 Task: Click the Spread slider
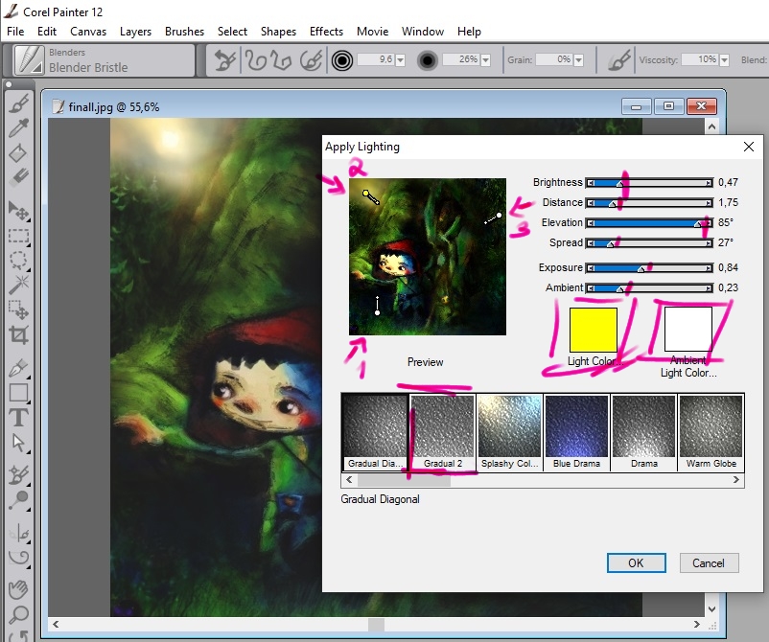click(x=649, y=243)
